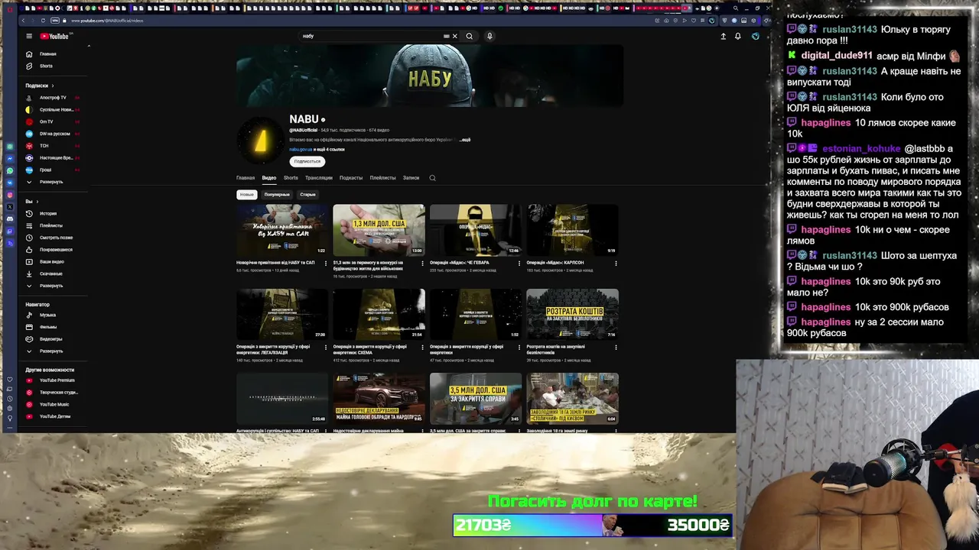Open options menu for Новорічне привітання video
The image size is (979, 550).
coord(325,264)
